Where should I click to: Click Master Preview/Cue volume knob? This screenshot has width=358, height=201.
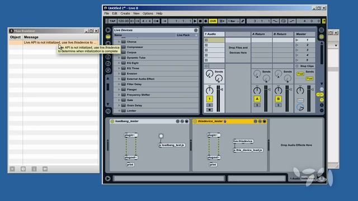(300, 107)
